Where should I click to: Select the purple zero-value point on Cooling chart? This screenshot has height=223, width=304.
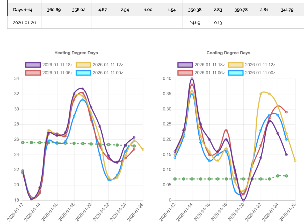[243, 200]
